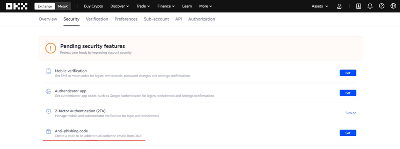Click 'Protect your funds by improving account security'
The width and height of the screenshot is (400, 149).
96,53
